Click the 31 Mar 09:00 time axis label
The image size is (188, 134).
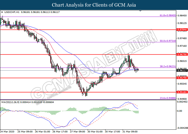[x=130, y=132]
